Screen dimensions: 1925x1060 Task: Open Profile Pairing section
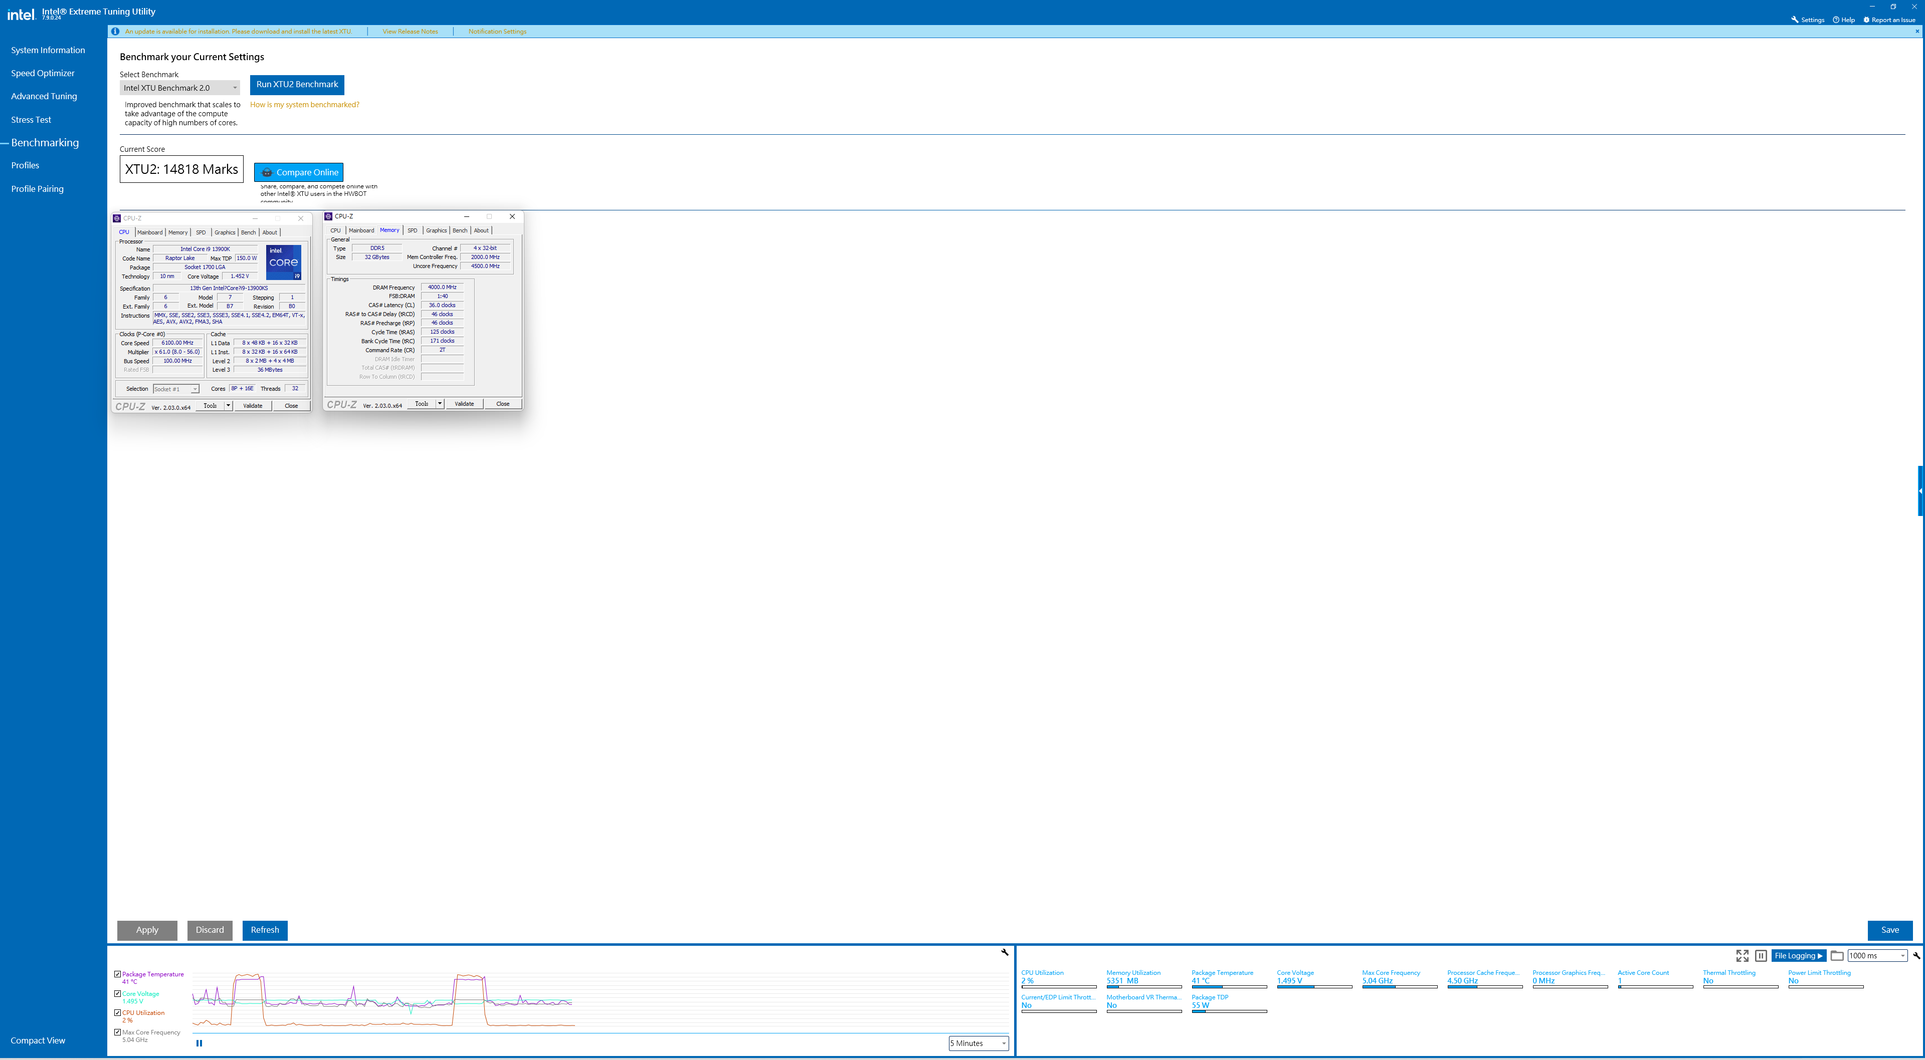(38, 189)
